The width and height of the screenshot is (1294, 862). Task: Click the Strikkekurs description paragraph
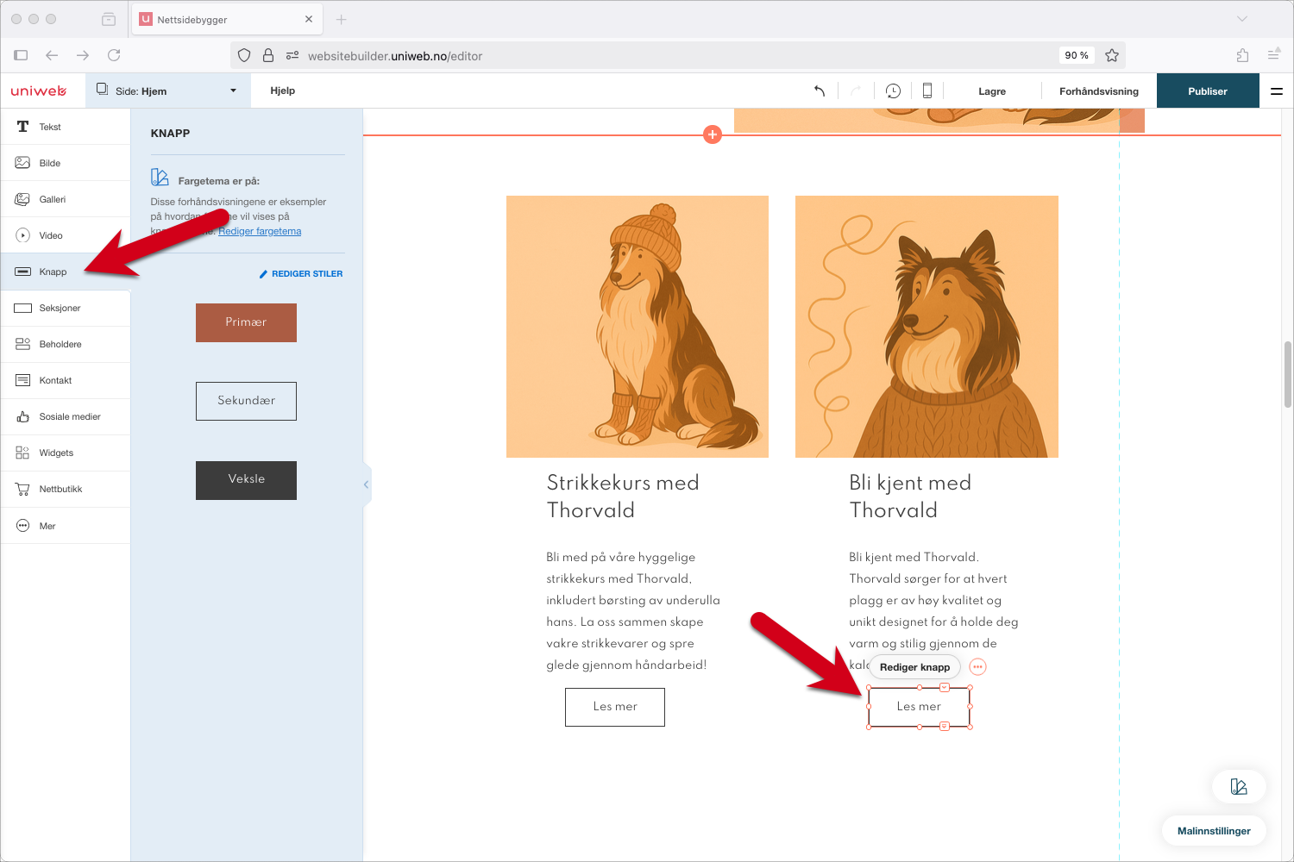pos(633,611)
